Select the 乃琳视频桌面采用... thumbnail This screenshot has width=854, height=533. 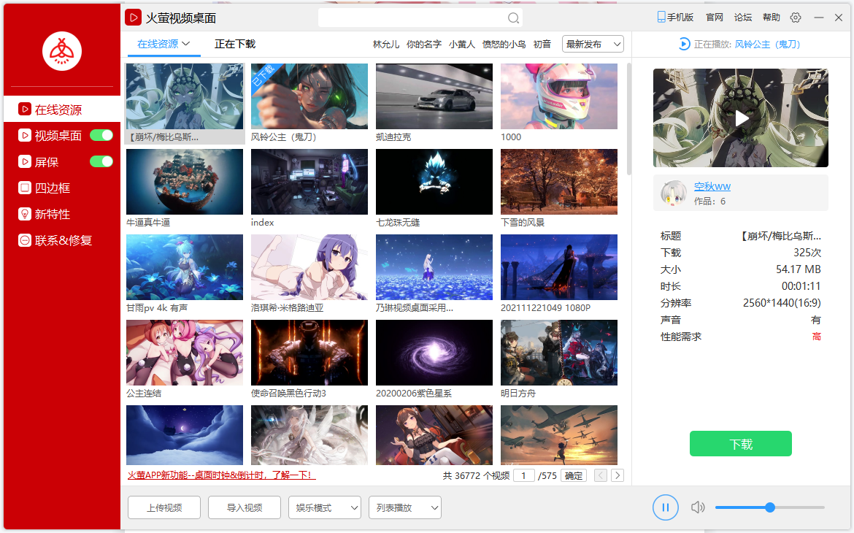click(434, 267)
